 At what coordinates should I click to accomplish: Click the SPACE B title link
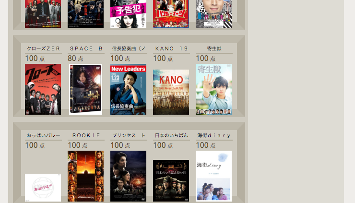tap(86, 48)
